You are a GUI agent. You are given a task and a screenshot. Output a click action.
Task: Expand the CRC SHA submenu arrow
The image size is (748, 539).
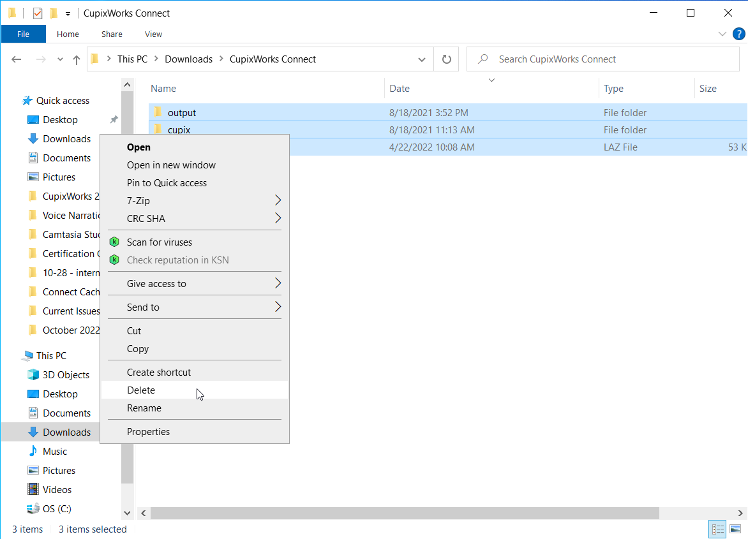[278, 218]
